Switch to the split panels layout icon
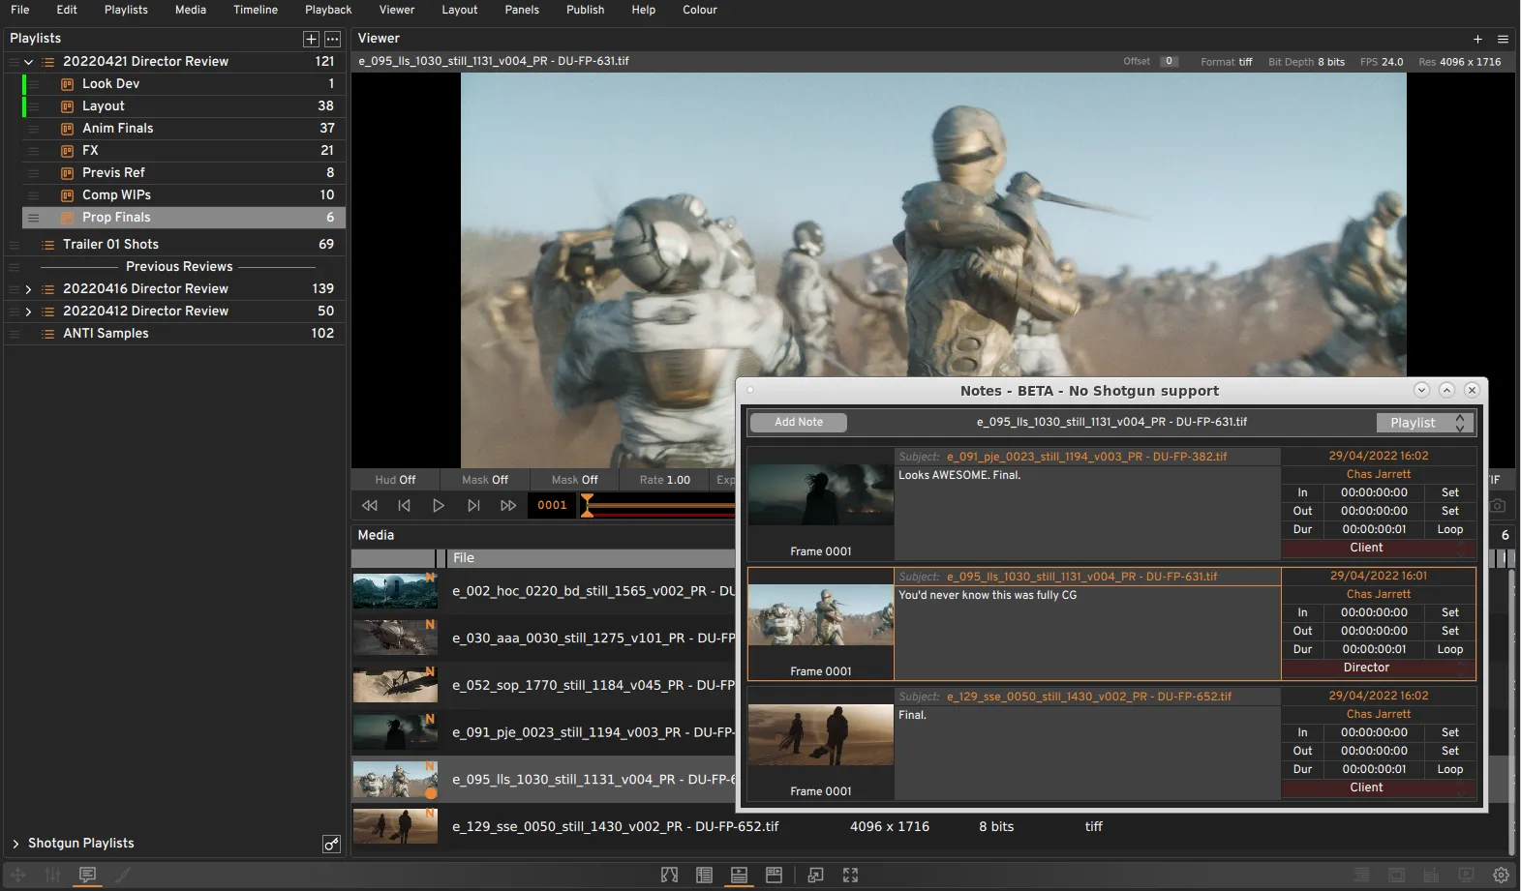The image size is (1521, 891). pyautogui.click(x=774, y=875)
